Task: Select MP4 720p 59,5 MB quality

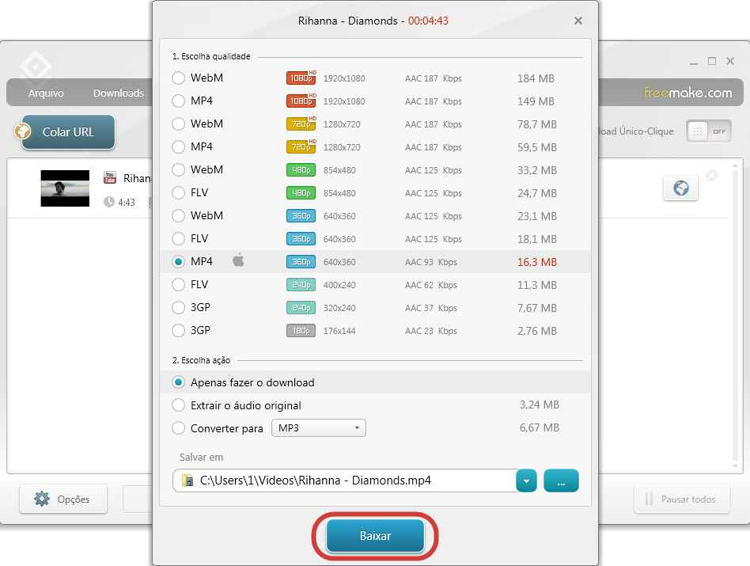Action: pos(179,147)
